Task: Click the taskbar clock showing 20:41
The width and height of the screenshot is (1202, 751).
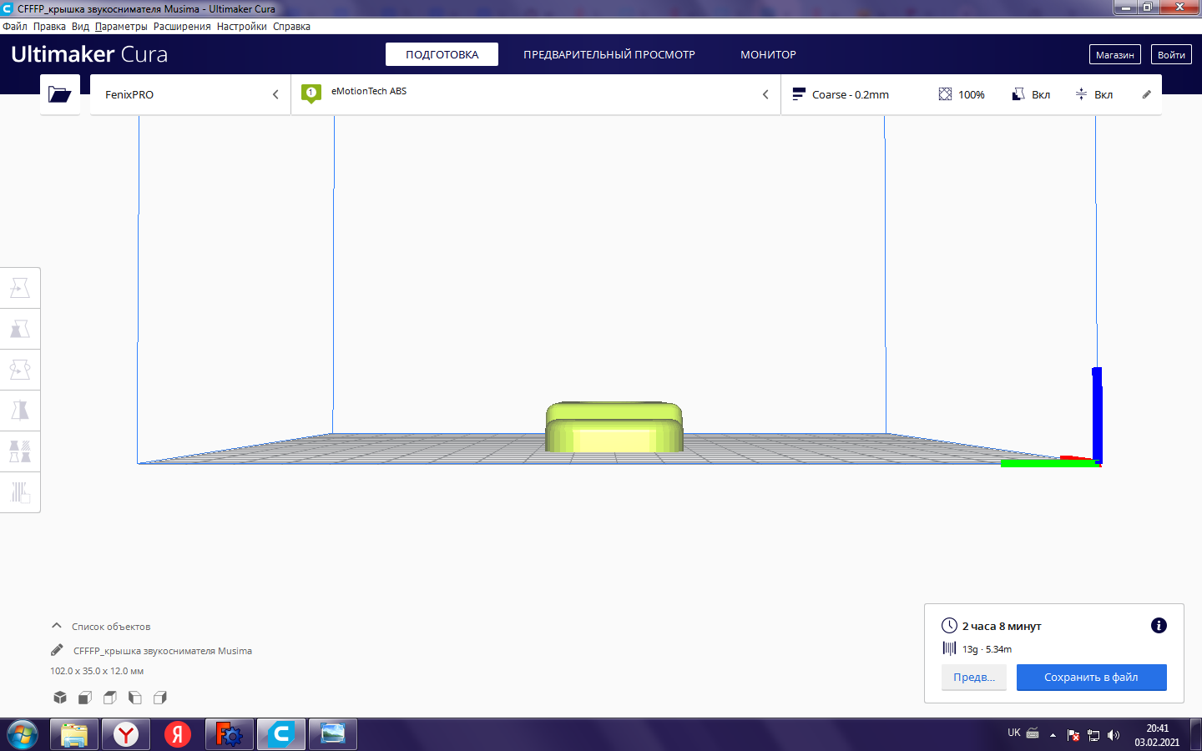Action: point(1157,735)
